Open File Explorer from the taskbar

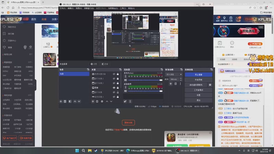[x=90, y=151]
